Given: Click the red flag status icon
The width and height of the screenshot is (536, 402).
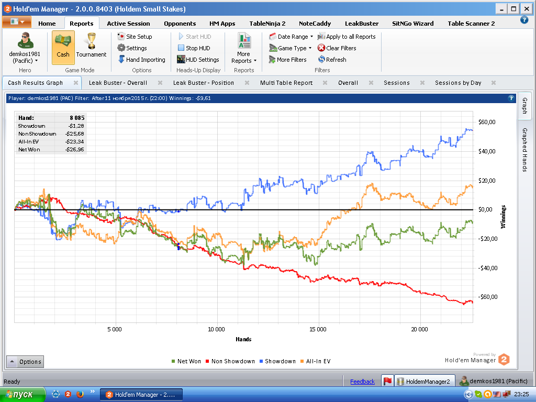Looking at the screenshot, I should [x=387, y=381].
